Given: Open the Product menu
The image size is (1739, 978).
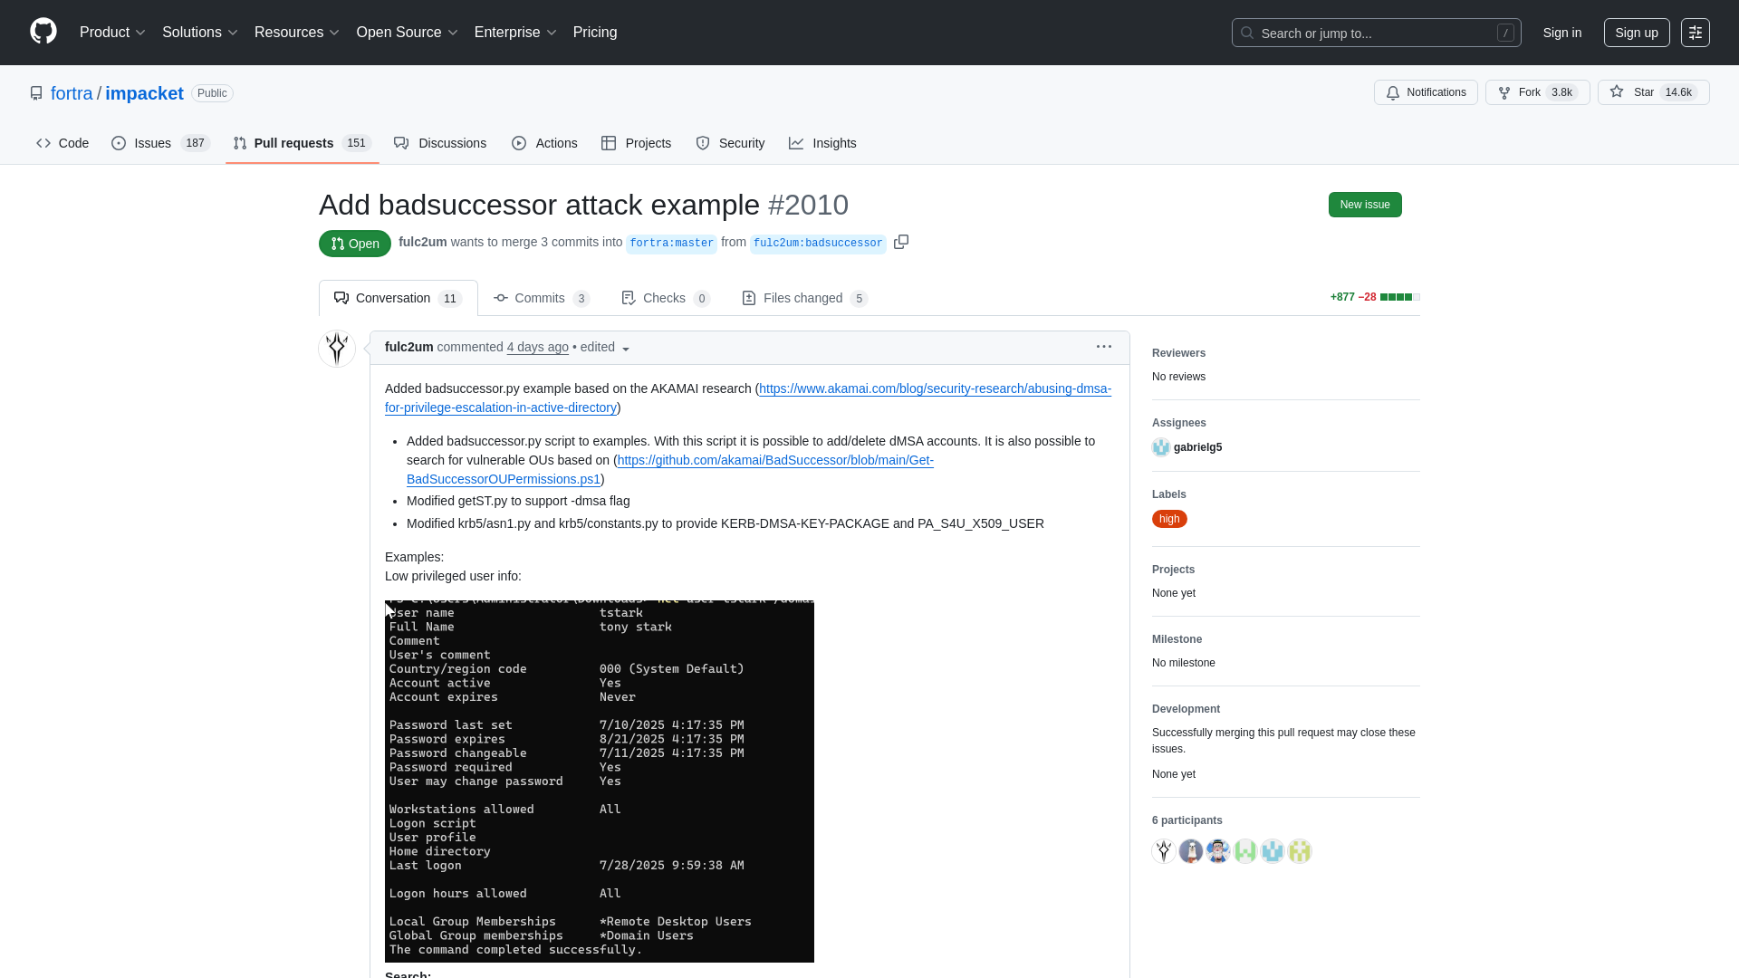Looking at the screenshot, I should pos(112,33).
